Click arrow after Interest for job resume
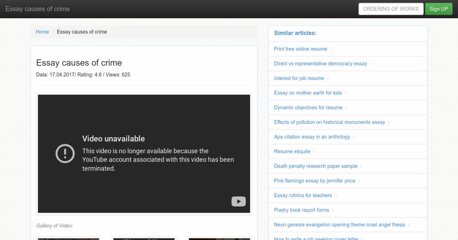The image size is (458, 240). coord(328,78)
